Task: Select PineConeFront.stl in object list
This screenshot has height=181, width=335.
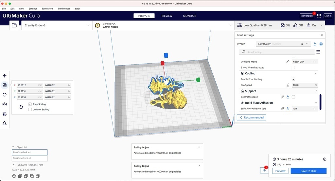Action: click(29, 158)
